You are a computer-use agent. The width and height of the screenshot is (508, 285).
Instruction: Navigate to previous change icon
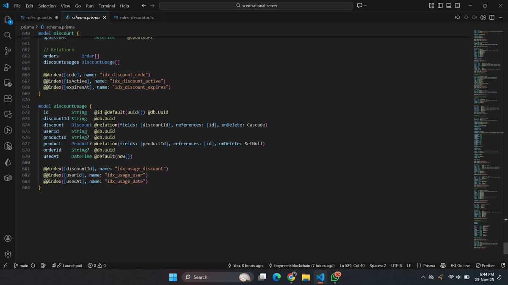457,17
